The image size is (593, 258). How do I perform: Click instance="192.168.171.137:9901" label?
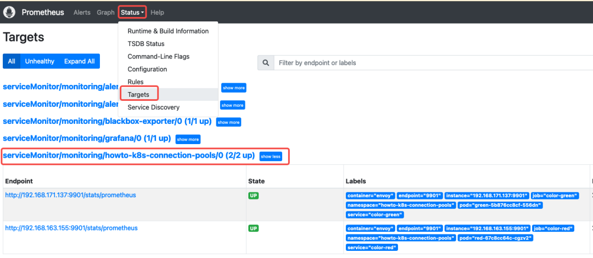486,196
